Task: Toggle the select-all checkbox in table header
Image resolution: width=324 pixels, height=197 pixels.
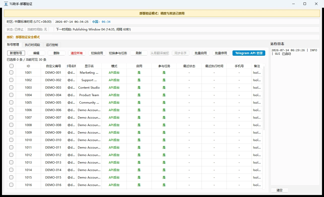Action: click(x=11, y=66)
